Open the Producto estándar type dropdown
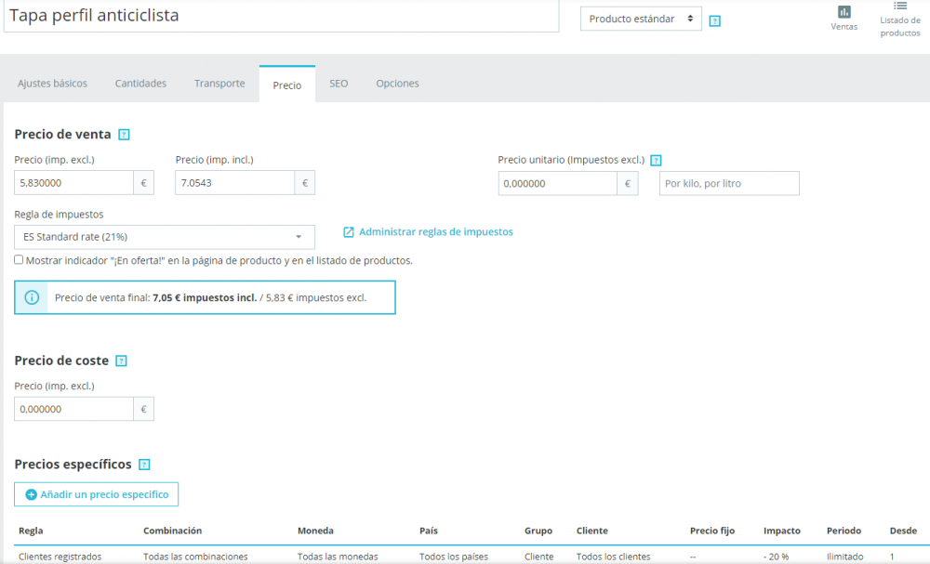This screenshot has height=564, width=930. [640, 18]
